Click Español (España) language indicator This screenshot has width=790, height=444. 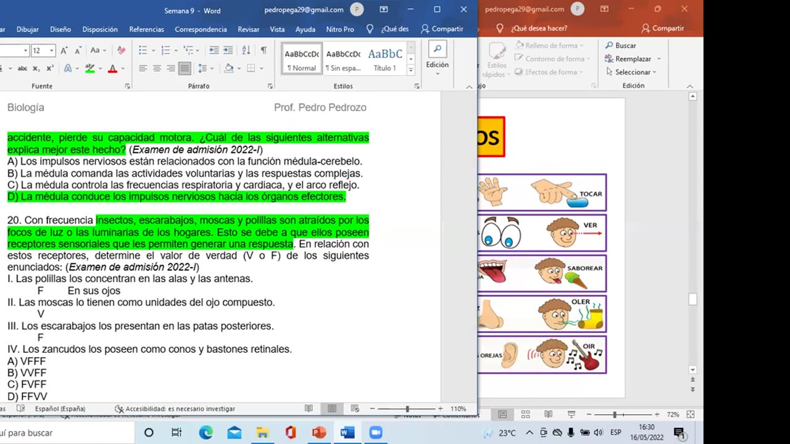point(60,409)
